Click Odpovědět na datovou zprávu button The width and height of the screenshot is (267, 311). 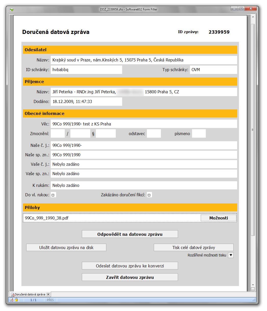pyautogui.click(x=130, y=234)
